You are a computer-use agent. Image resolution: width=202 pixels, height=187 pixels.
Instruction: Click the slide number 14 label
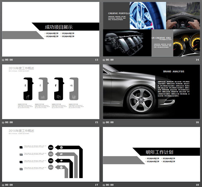[197, 60]
